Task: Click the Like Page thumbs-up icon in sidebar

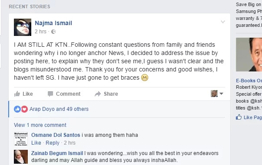Action: [x=239, y=117]
